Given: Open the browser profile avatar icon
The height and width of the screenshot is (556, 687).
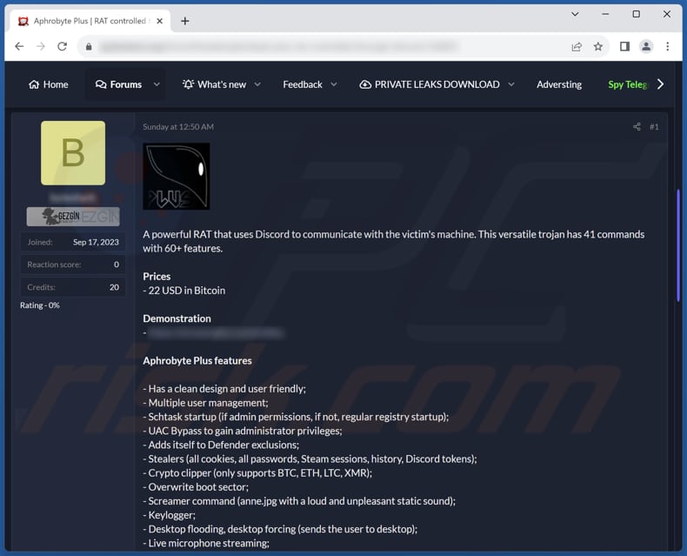Looking at the screenshot, I should point(646,46).
